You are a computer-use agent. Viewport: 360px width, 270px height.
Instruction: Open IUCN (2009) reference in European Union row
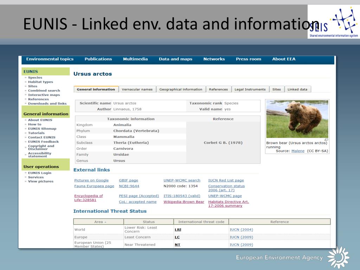coord(241,245)
